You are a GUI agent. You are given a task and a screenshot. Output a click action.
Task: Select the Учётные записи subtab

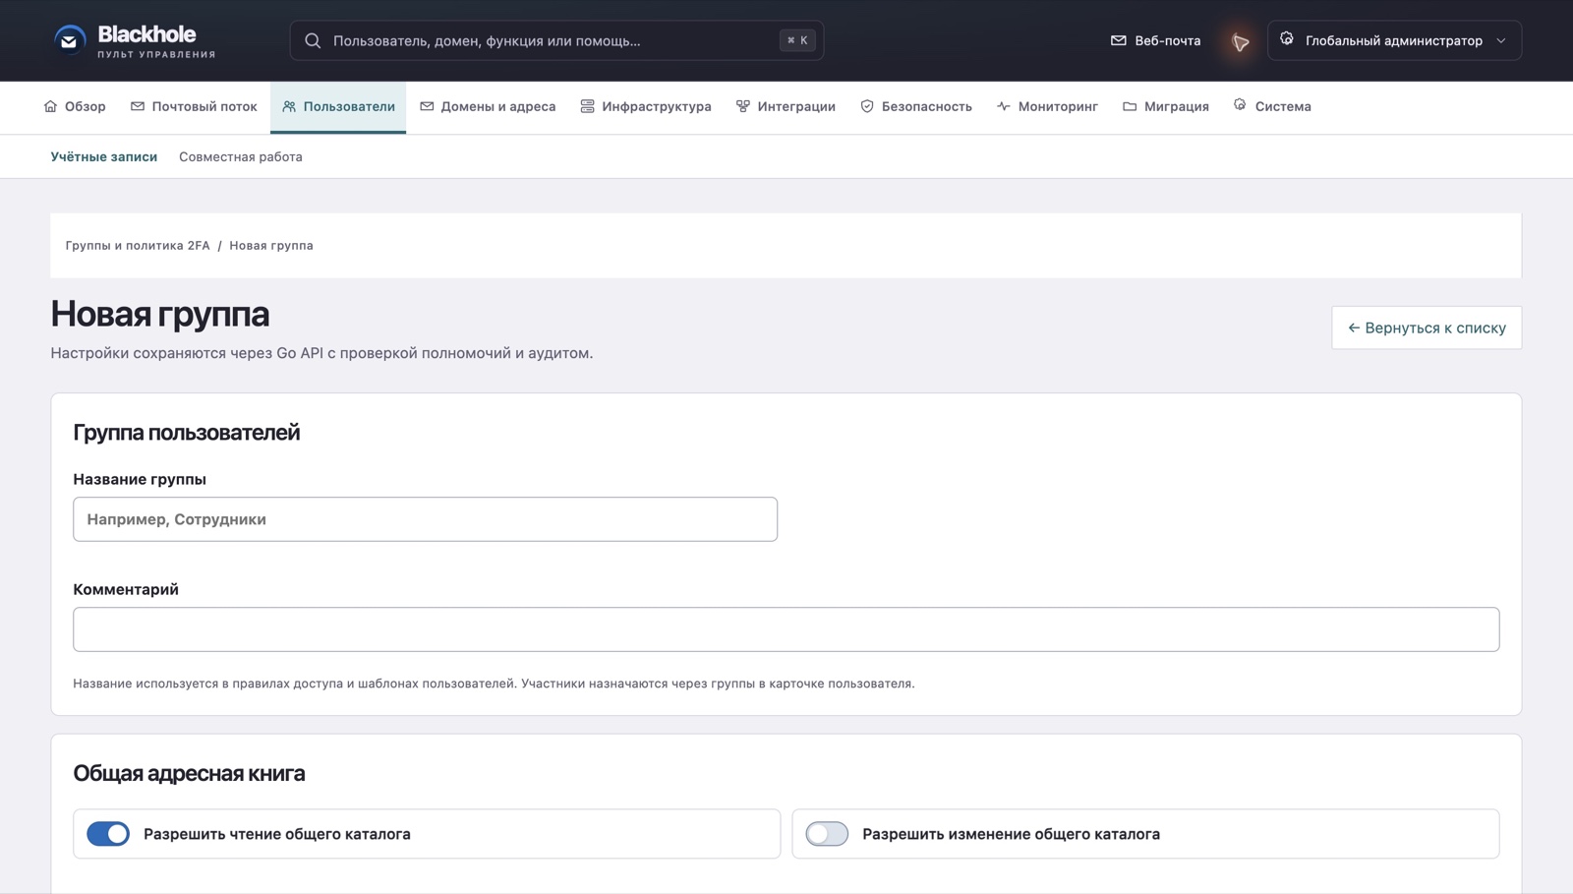point(104,157)
